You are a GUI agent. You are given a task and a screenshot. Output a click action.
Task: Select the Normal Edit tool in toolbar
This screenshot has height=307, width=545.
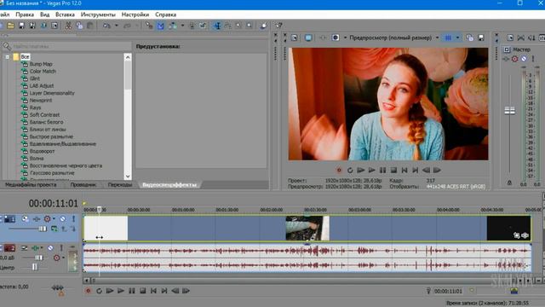click(217, 26)
